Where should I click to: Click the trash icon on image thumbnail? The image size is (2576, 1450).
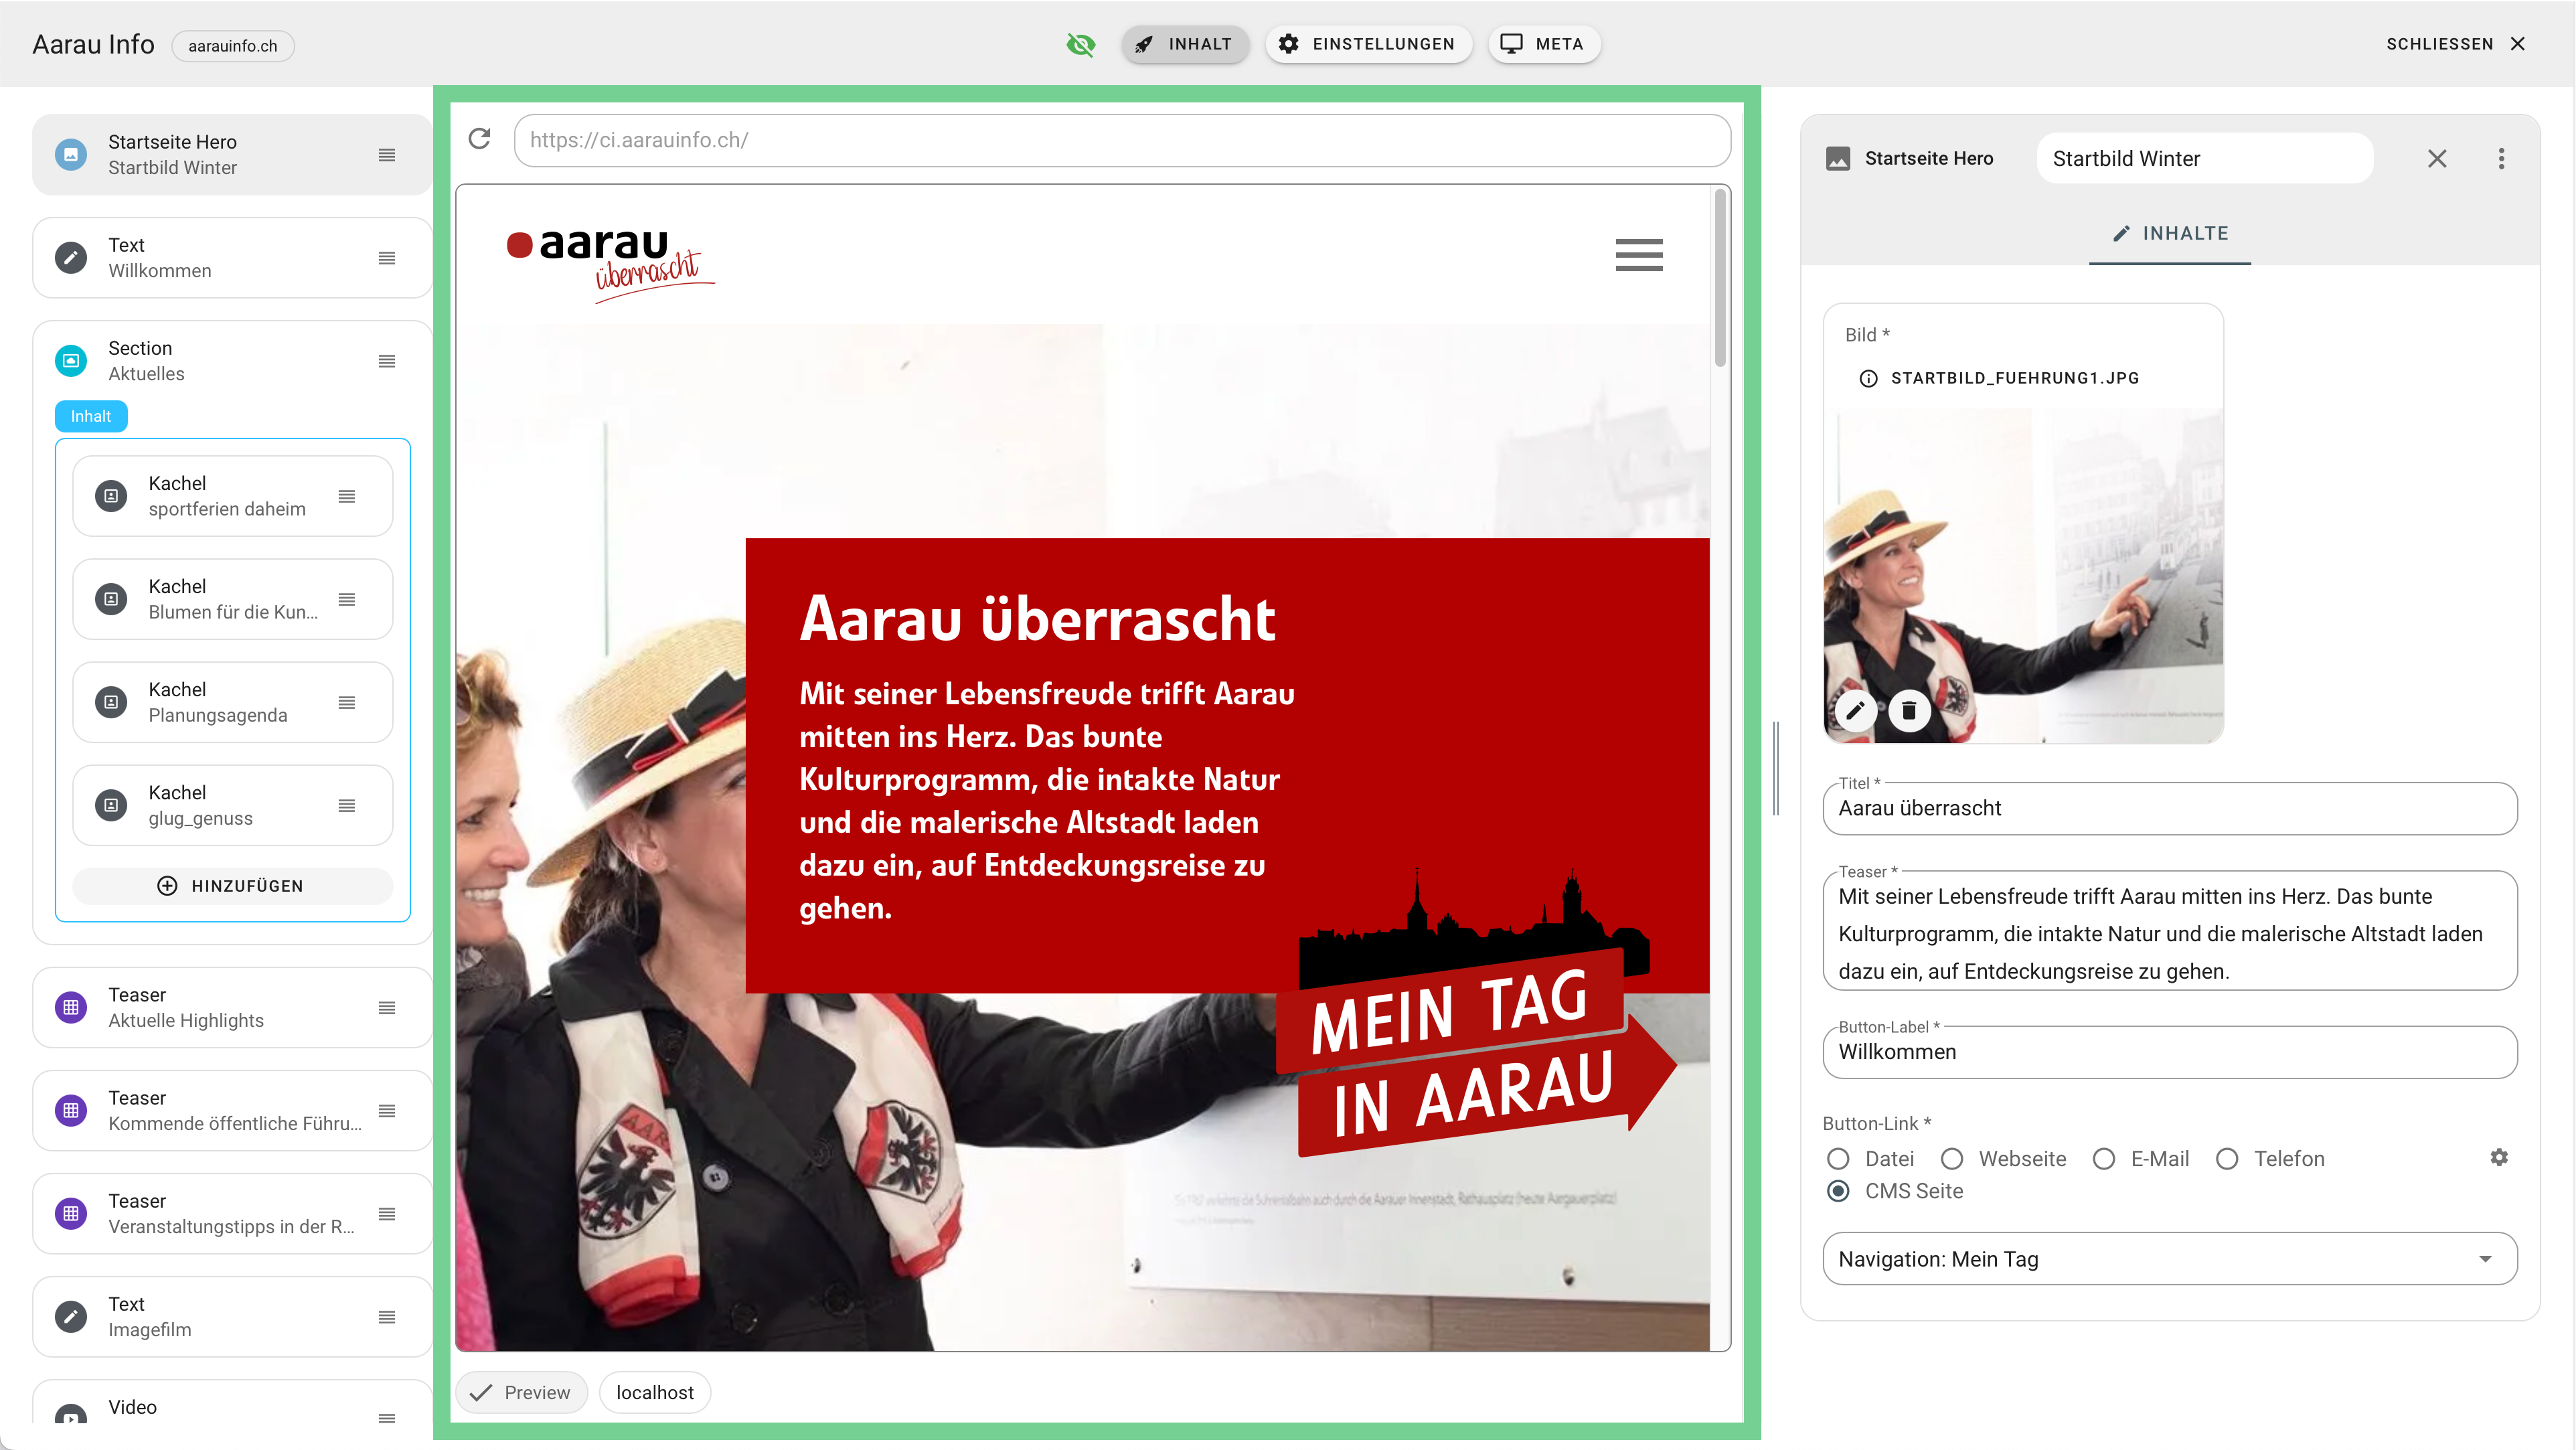(1909, 710)
